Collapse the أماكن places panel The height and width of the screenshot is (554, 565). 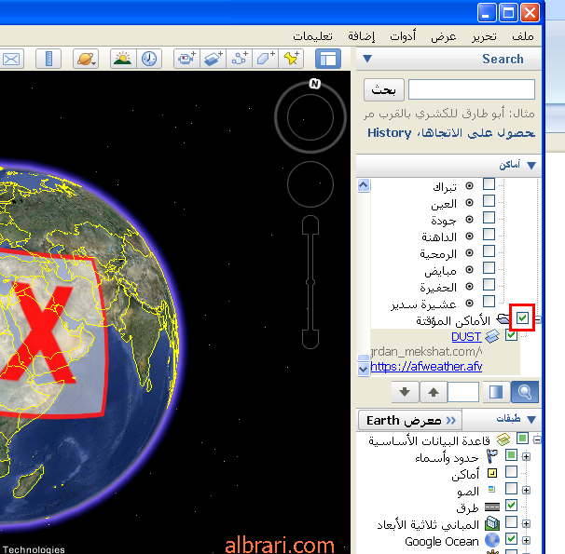pos(531,166)
